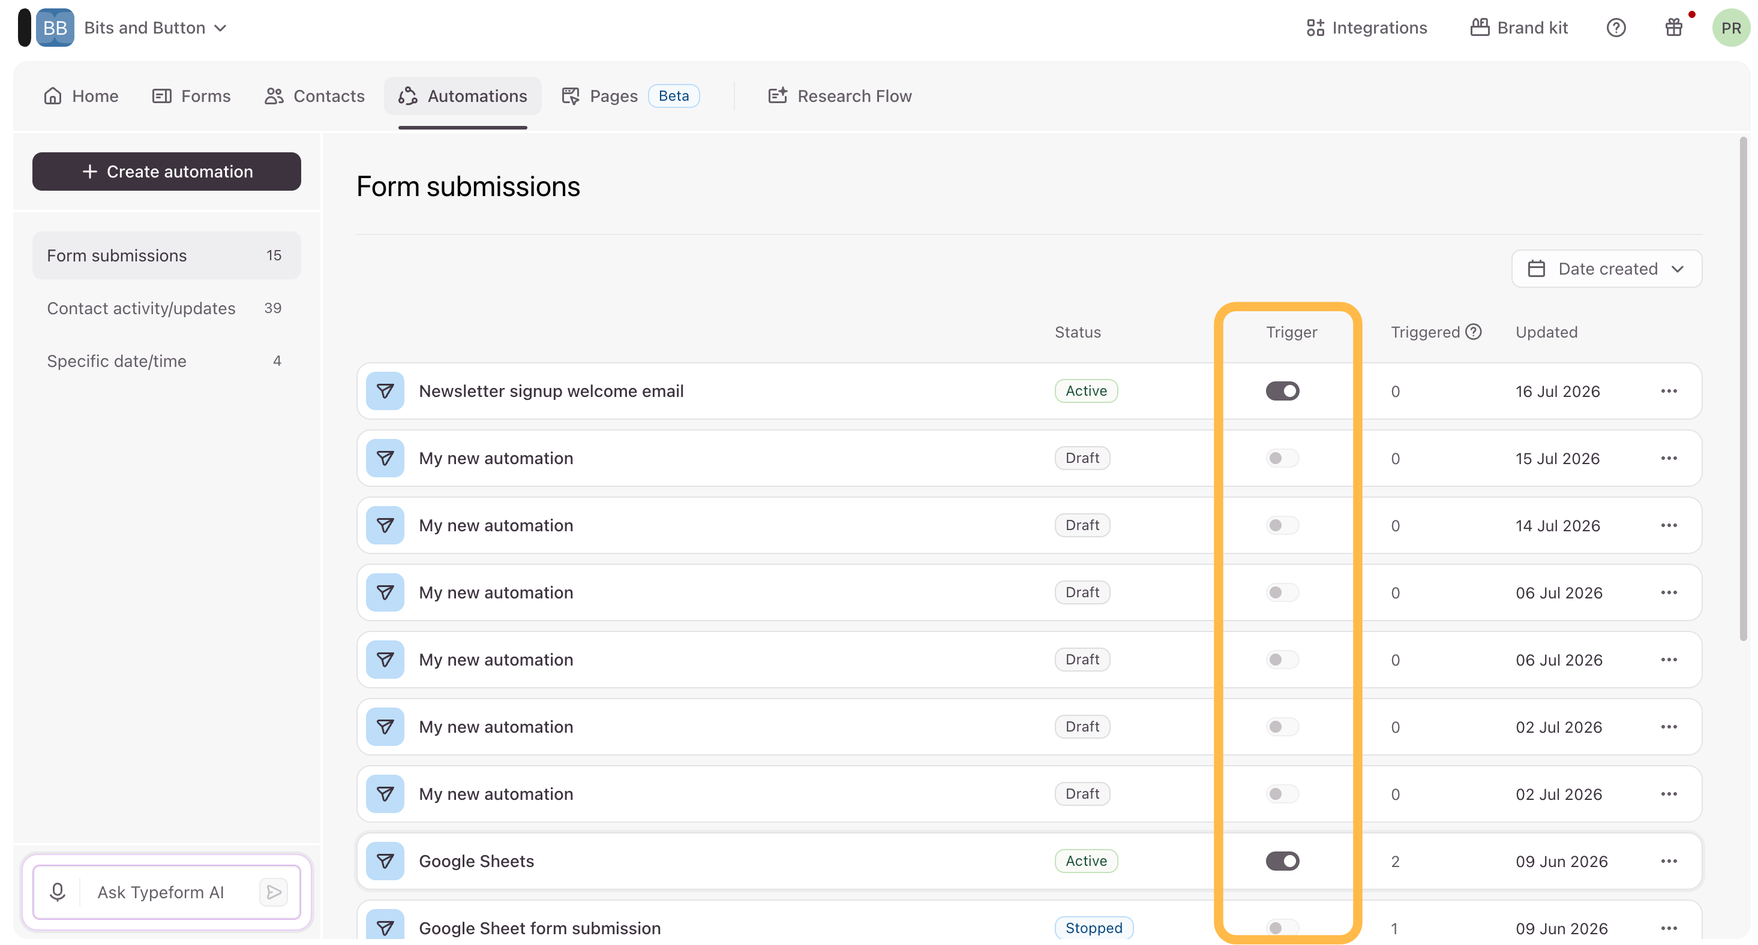1758x945 pixels.
Task: Turn off the Newsletter signup welcome email trigger
Action: pos(1282,391)
